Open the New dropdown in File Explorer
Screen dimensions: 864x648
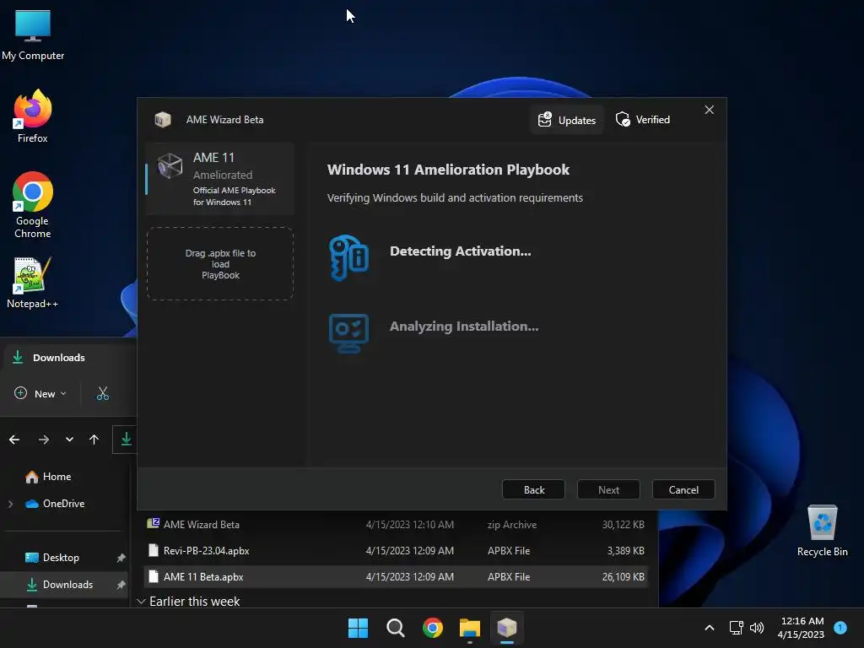40,393
